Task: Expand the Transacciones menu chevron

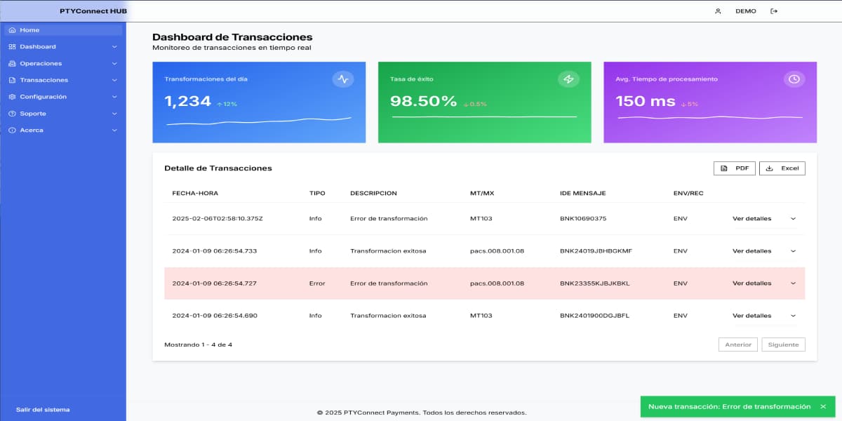Action: tap(114, 80)
